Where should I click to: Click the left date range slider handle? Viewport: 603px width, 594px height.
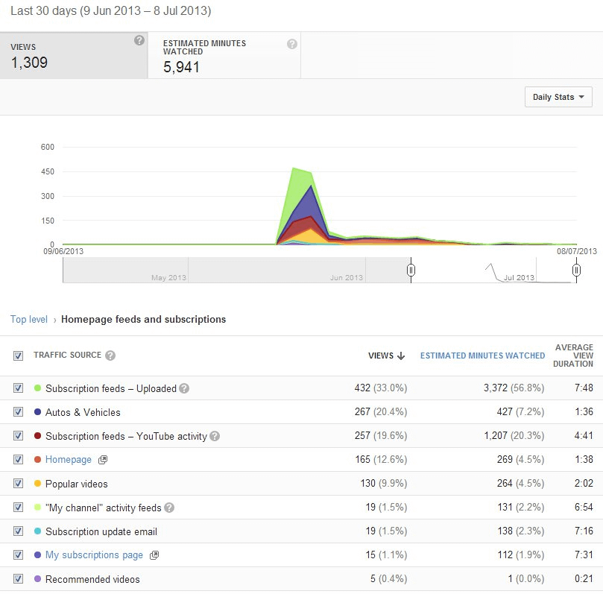(411, 271)
